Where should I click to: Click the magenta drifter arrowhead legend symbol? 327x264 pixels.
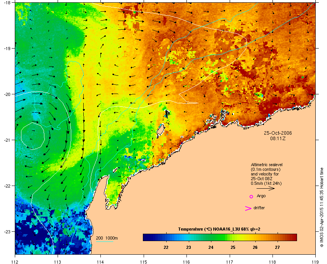click(248, 208)
